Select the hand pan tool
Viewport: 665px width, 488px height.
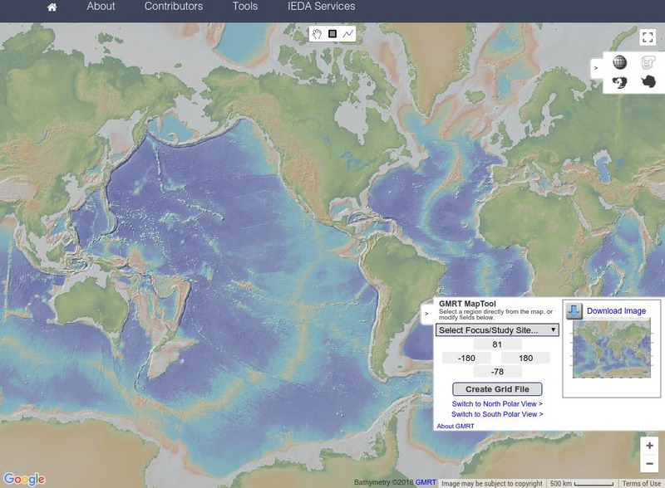(x=318, y=34)
